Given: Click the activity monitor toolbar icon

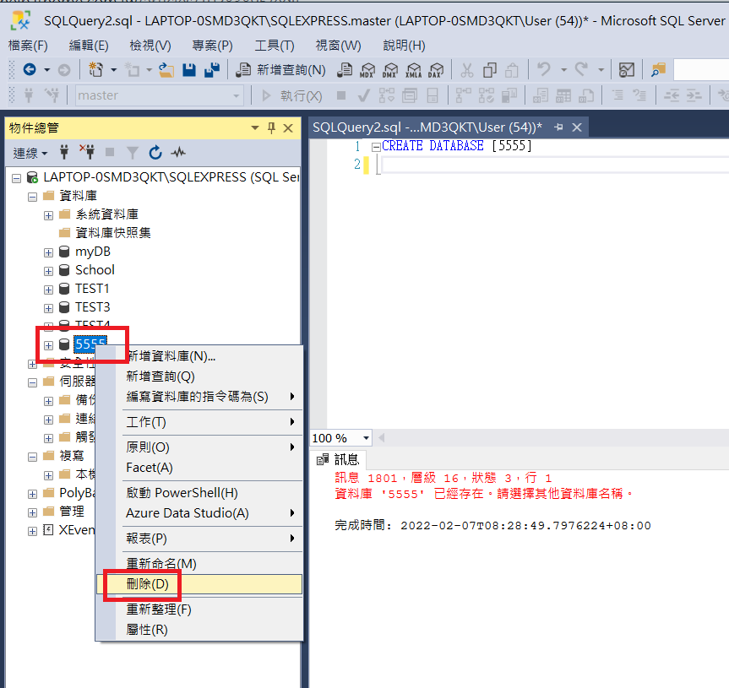Looking at the screenshot, I should click(x=626, y=70).
